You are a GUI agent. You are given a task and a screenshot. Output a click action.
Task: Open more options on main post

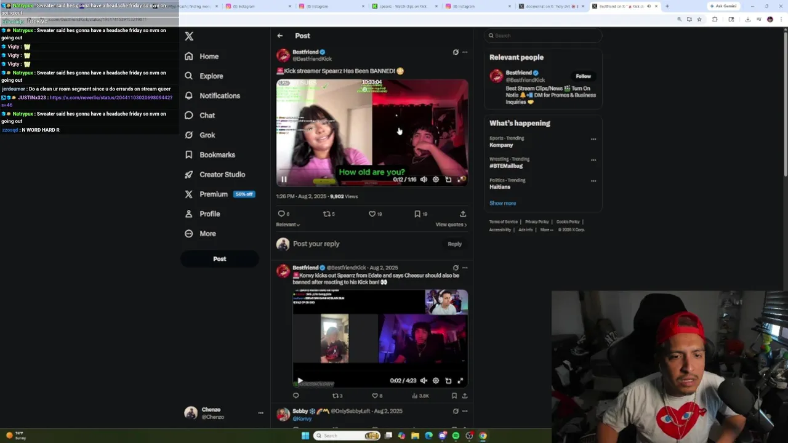tap(465, 52)
